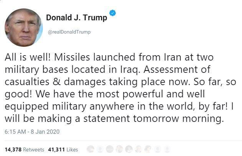Click the third liker avatar in the row
Image resolution: width=242 pixels, height=156 pixels.
coord(109,149)
